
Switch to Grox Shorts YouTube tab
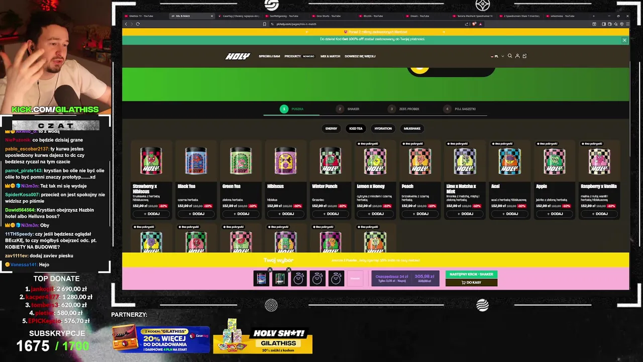(x=332, y=16)
